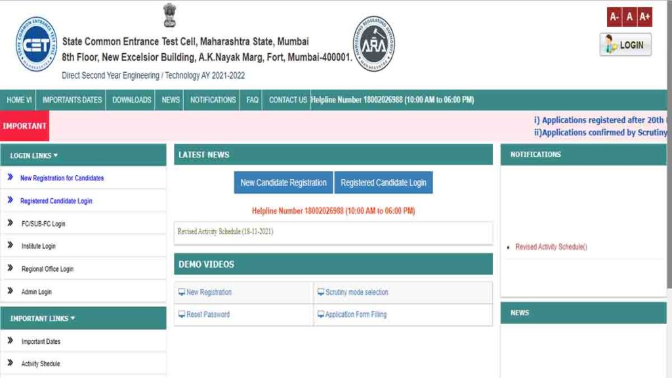Click the monitor icon beside New Registration video
The image size is (672, 378).
(x=182, y=292)
